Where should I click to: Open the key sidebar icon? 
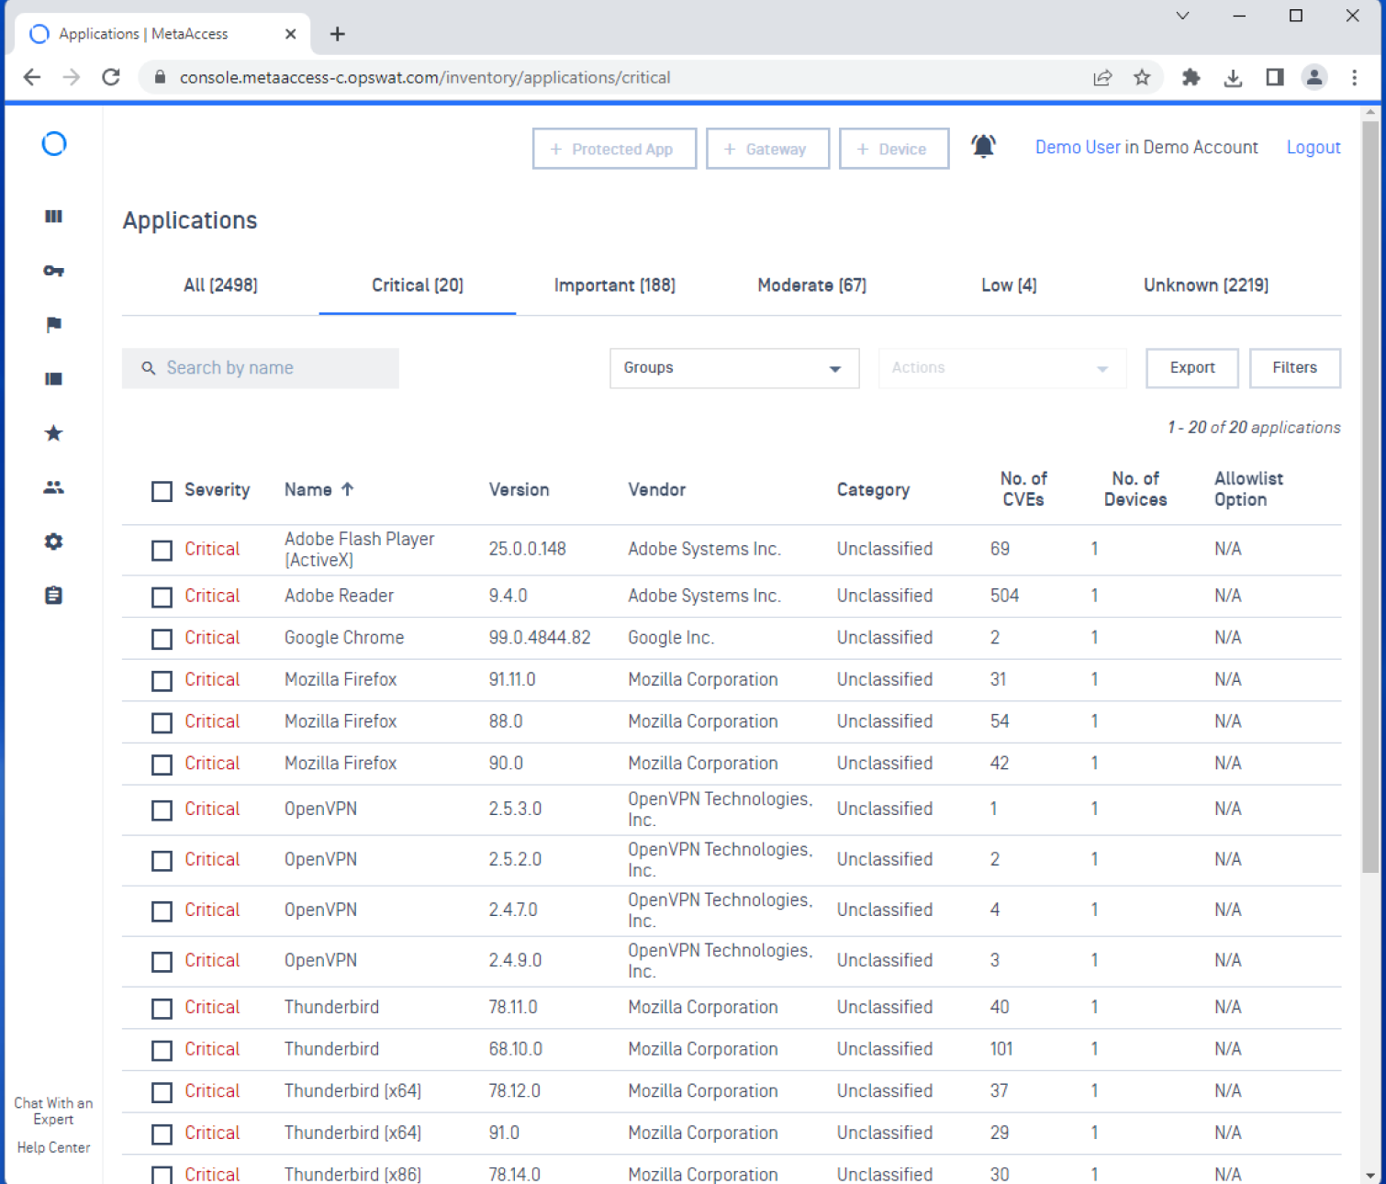pyautogui.click(x=54, y=271)
